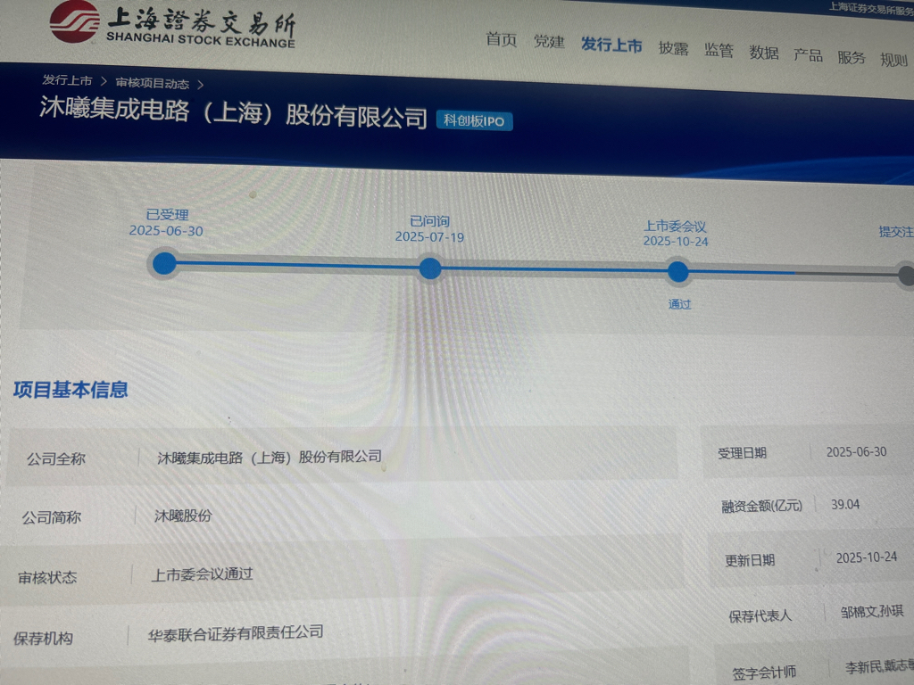Click the 审核状态 value 上市委会议通过
Screen dimensions: 914x685
pos(203,574)
